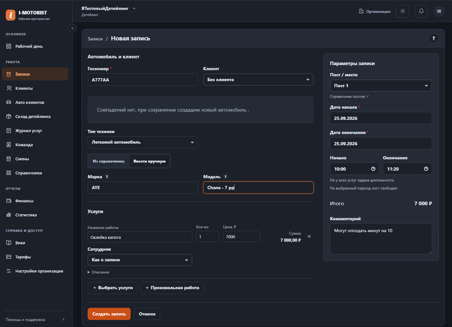
Task: Open the Тип техники dropdown
Action: pos(143,142)
